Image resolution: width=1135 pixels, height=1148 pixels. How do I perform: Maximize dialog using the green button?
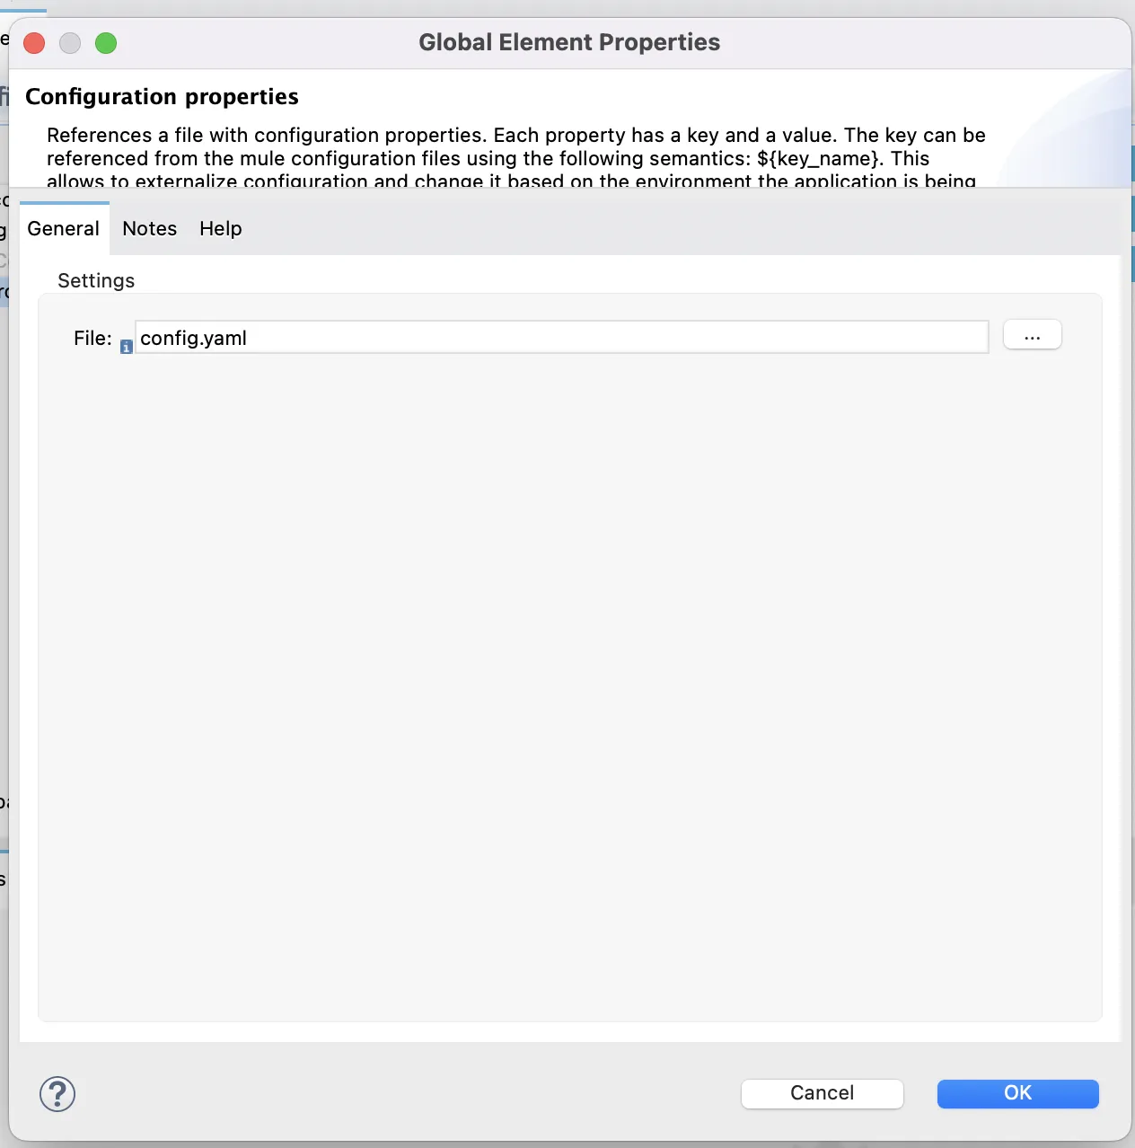click(106, 43)
